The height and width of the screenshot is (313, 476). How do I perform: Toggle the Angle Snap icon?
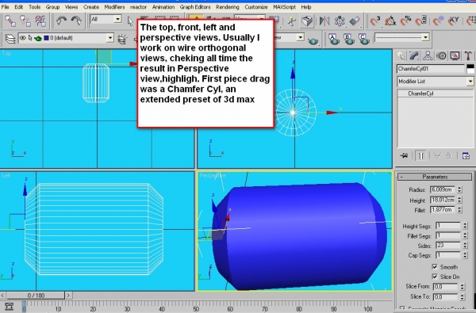pos(390,21)
